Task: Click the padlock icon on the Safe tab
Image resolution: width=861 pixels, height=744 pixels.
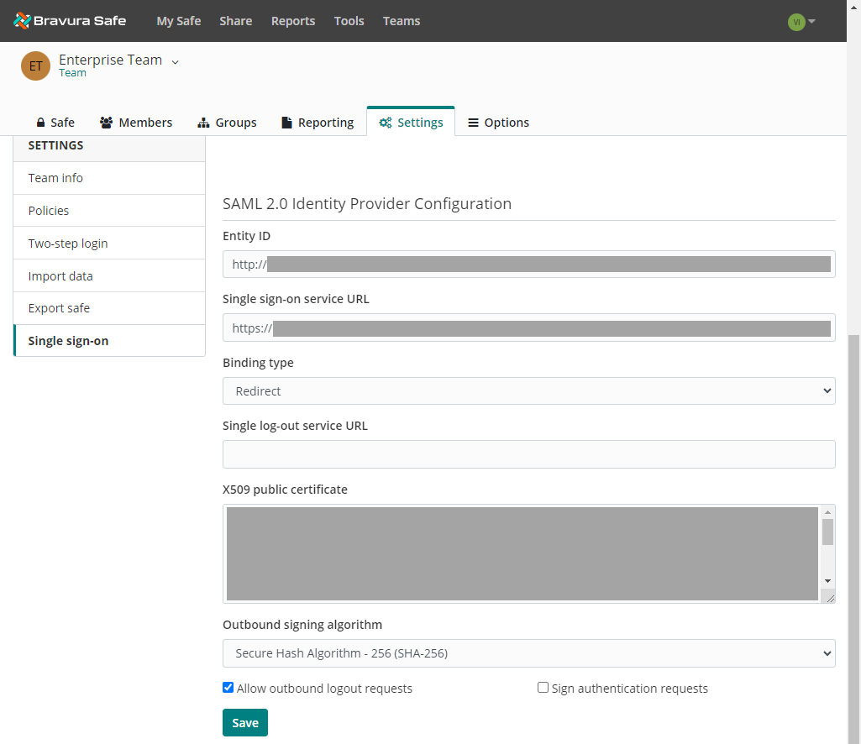Action: pyautogui.click(x=39, y=122)
